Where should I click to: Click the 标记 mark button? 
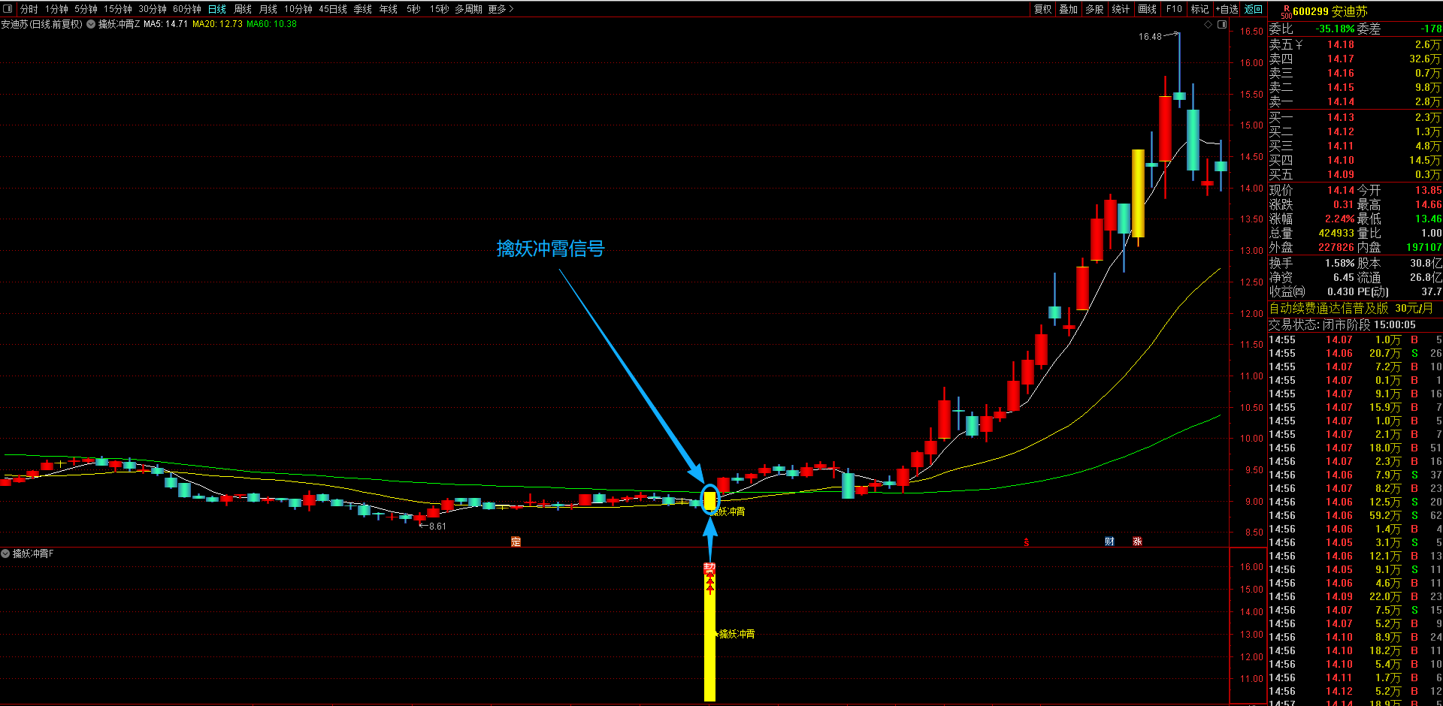(x=1200, y=9)
